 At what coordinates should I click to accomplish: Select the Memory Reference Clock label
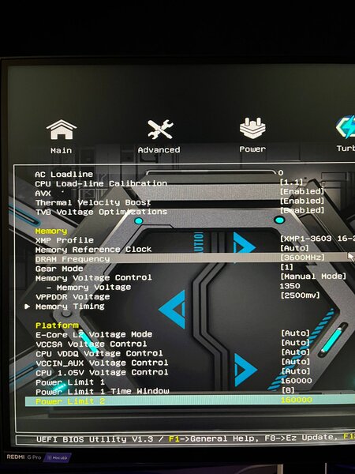point(94,250)
